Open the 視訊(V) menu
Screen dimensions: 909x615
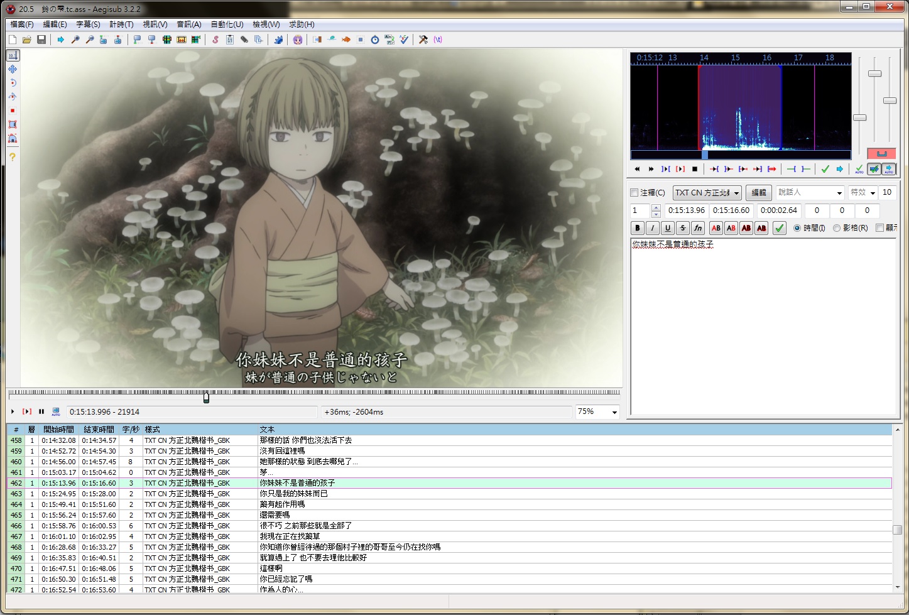click(155, 24)
